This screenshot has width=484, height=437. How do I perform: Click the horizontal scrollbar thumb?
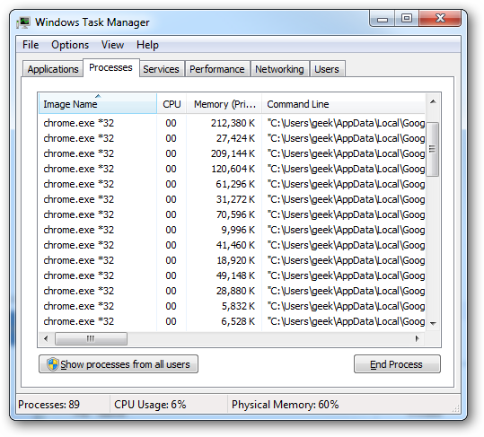91,338
